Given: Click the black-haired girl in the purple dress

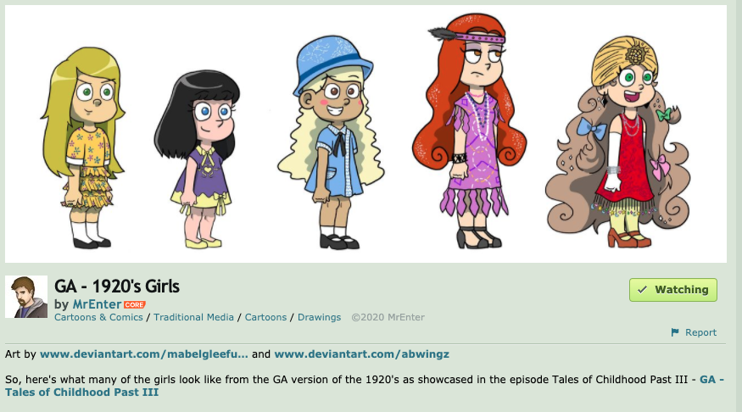Looking at the screenshot, I should pyautogui.click(x=198, y=159).
